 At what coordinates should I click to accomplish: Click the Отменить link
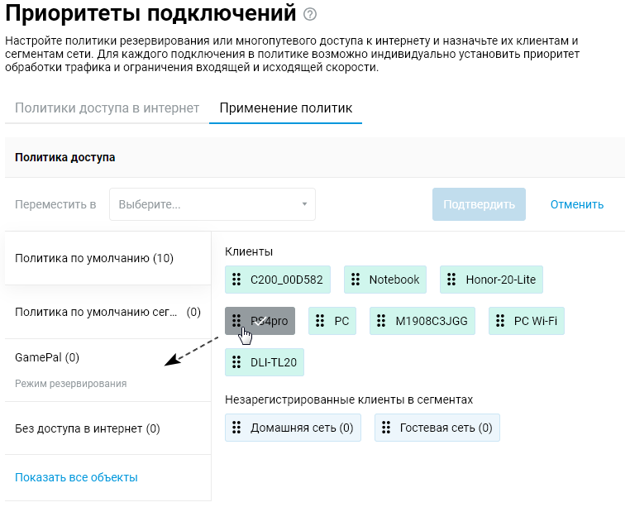tap(577, 204)
